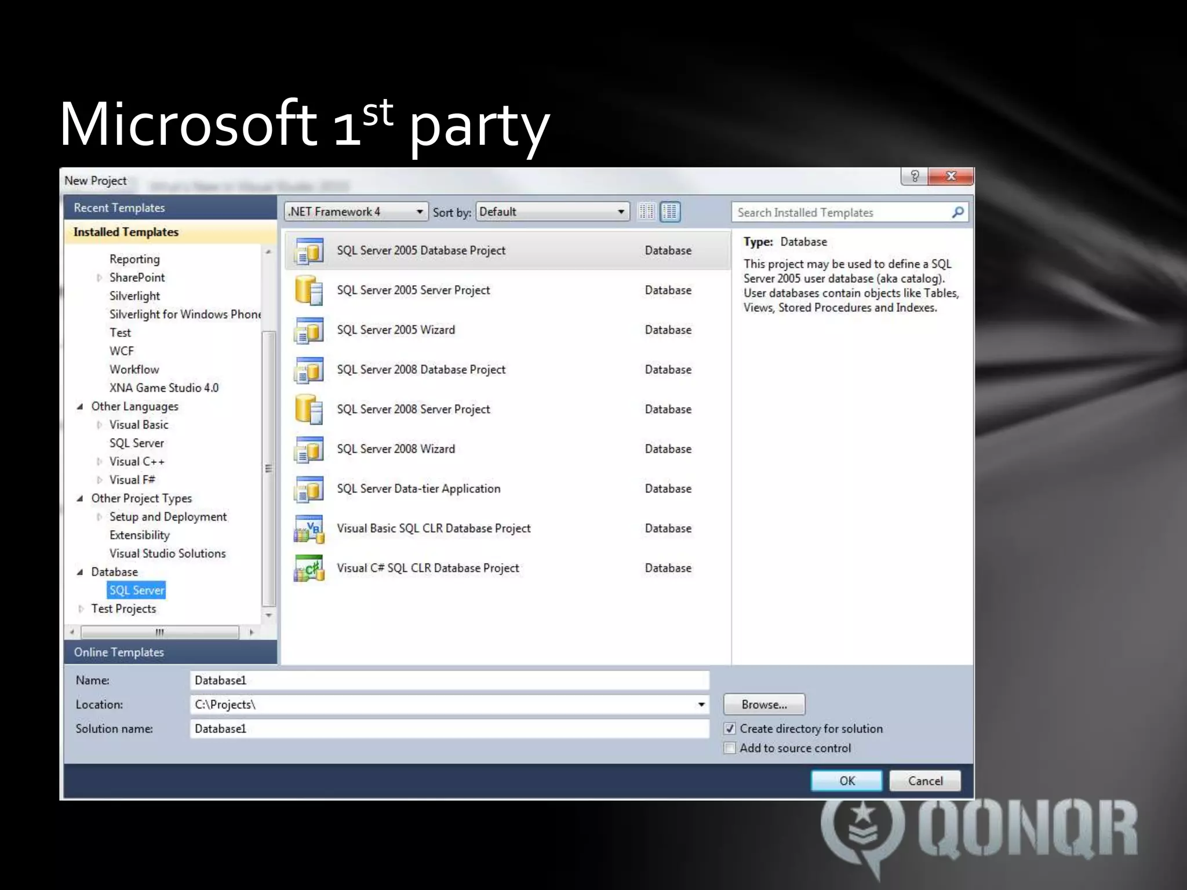This screenshot has width=1187, height=890.
Task: Click the OK button
Action: coord(847,781)
